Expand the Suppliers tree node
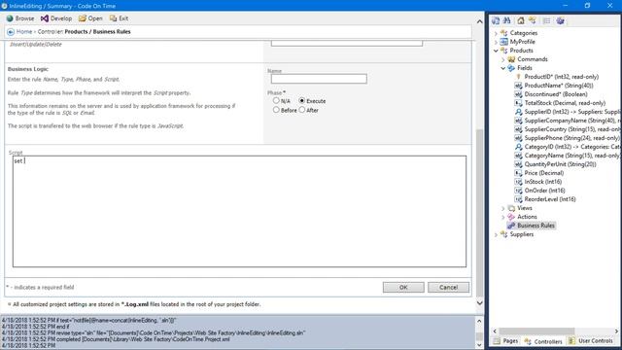The height and width of the screenshot is (350, 622). (x=496, y=234)
